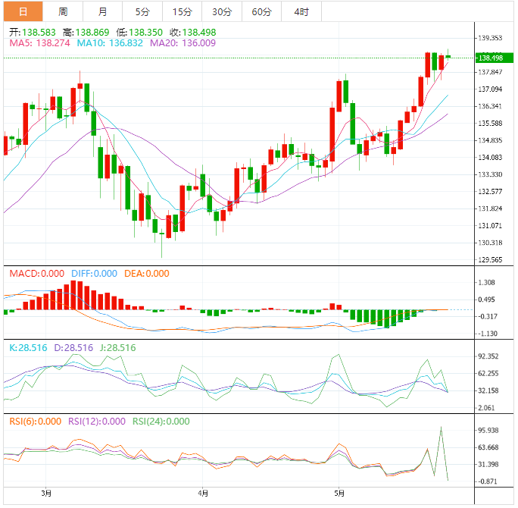Click the 3月 marker on time axis

click(x=47, y=493)
